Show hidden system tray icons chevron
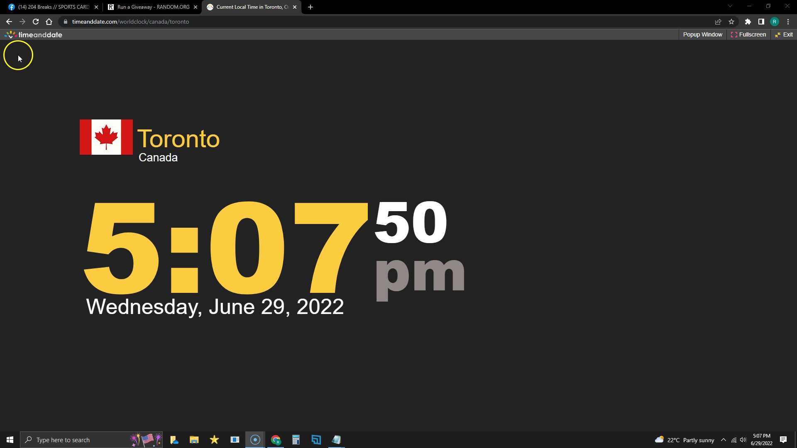The height and width of the screenshot is (448, 797). (x=723, y=440)
